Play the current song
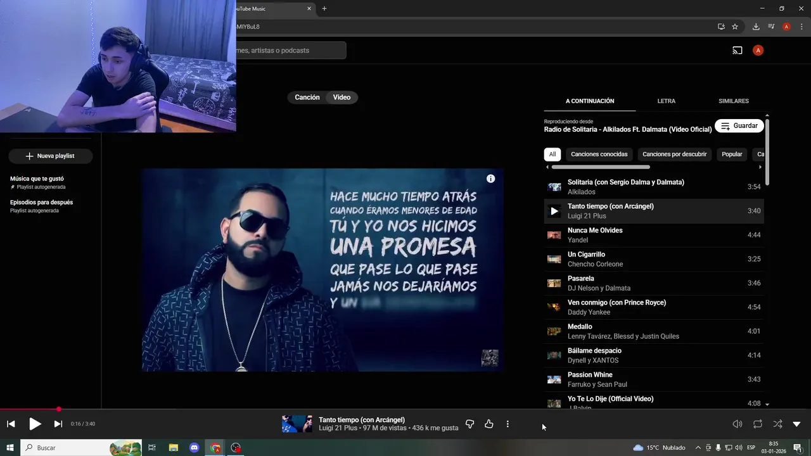Viewport: 811px width, 456px height. point(35,424)
